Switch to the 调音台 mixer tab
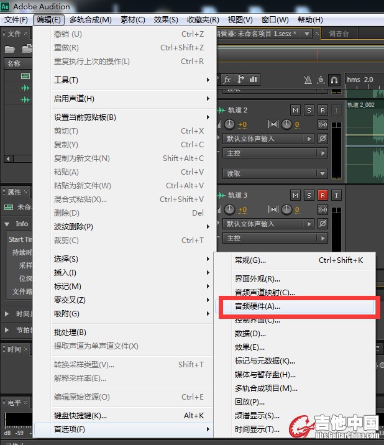 click(x=339, y=34)
